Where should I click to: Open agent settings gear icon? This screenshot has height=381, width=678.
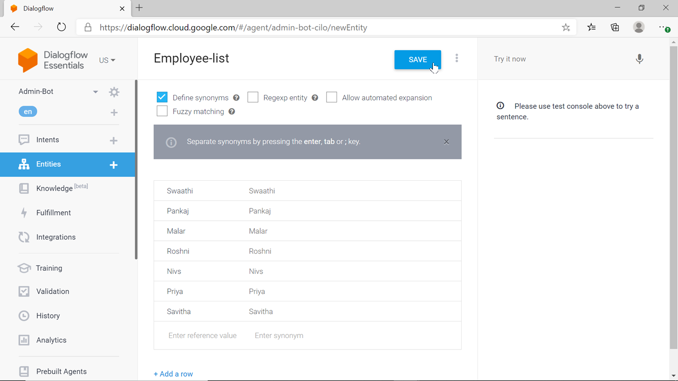[114, 92]
